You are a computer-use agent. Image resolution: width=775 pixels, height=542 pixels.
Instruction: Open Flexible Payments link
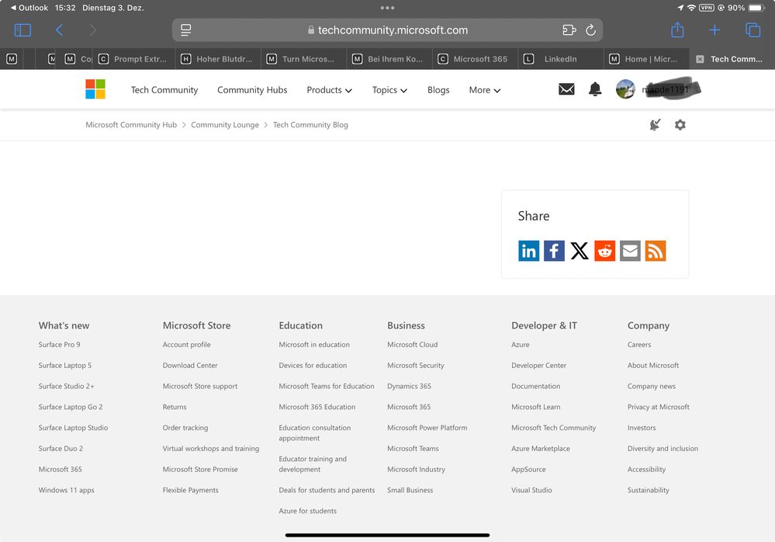190,489
